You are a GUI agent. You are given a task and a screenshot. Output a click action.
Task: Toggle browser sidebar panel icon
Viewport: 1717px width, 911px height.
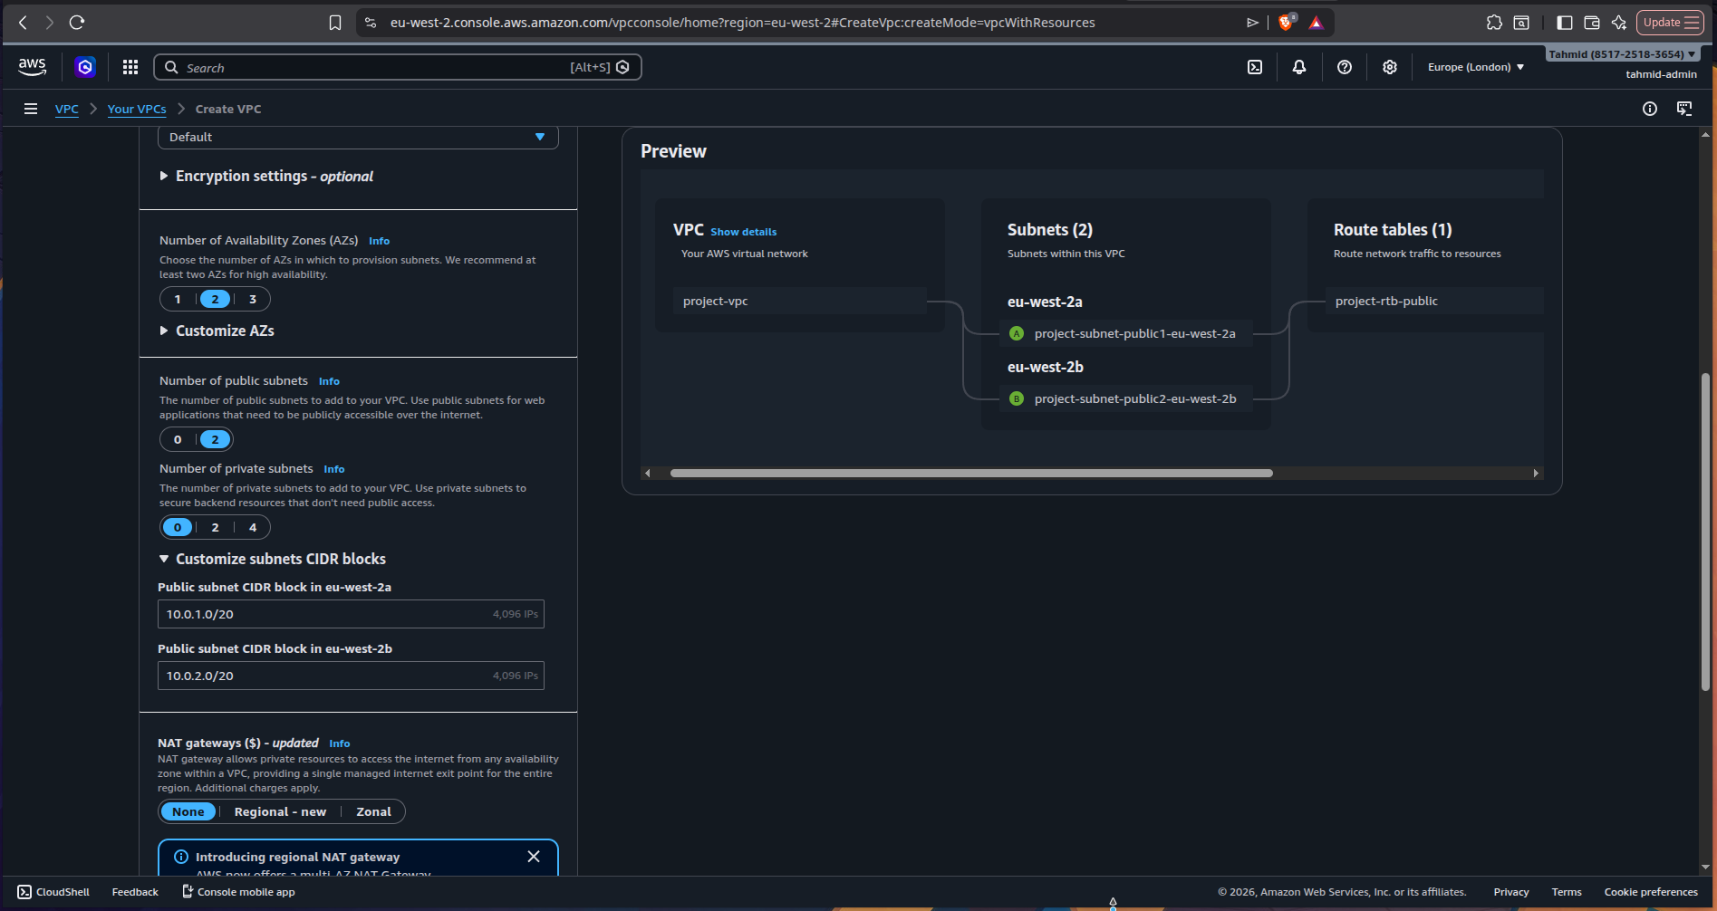(x=1565, y=23)
